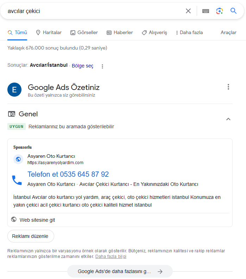Open the Araçlar tools menu

[x=228, y=33]
